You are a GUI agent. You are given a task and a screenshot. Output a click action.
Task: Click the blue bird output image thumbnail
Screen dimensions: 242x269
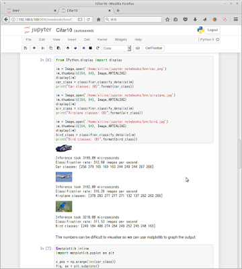64,206
